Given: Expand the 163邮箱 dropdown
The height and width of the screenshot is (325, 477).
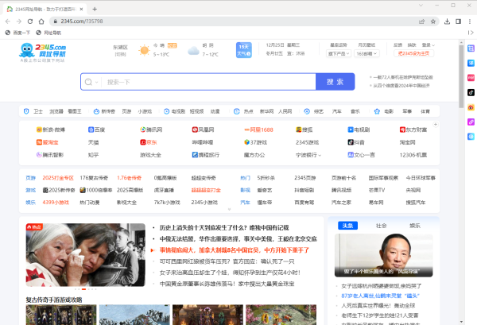Looking at the screenshot, I should click(x=366, y=53).
